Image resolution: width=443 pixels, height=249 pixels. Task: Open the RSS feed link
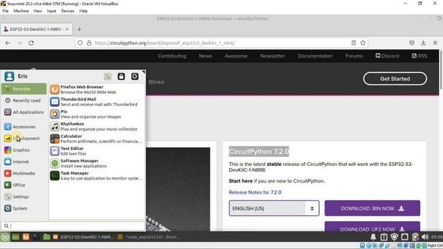419,56
